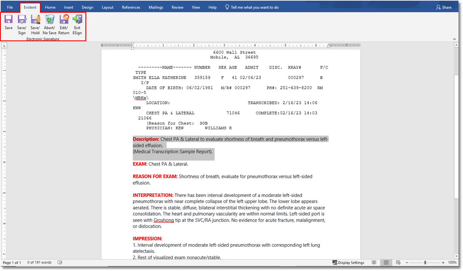Click the zoom out minus button

(x=407, y=263)
